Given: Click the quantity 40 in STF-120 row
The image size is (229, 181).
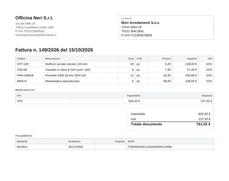Looking at the screenshot, I should click(x=132, y=64).
